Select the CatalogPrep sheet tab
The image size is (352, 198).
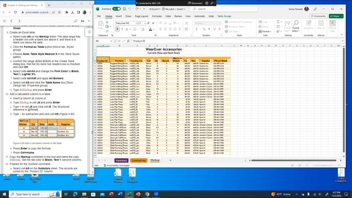[139, 161]
